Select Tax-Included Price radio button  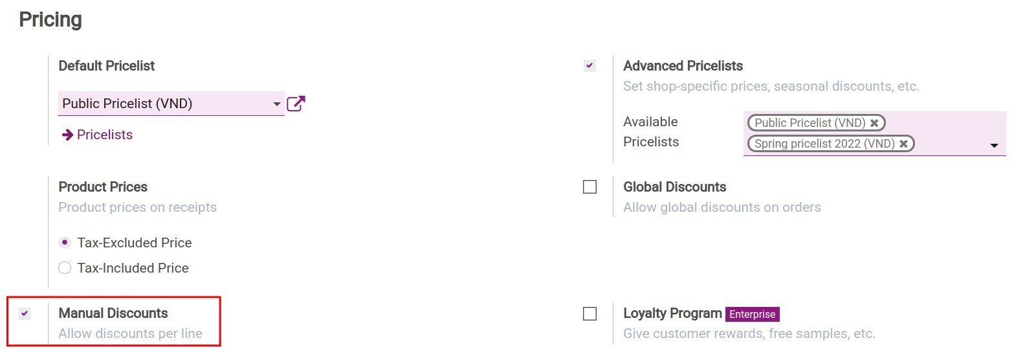(x=65, y=268)
